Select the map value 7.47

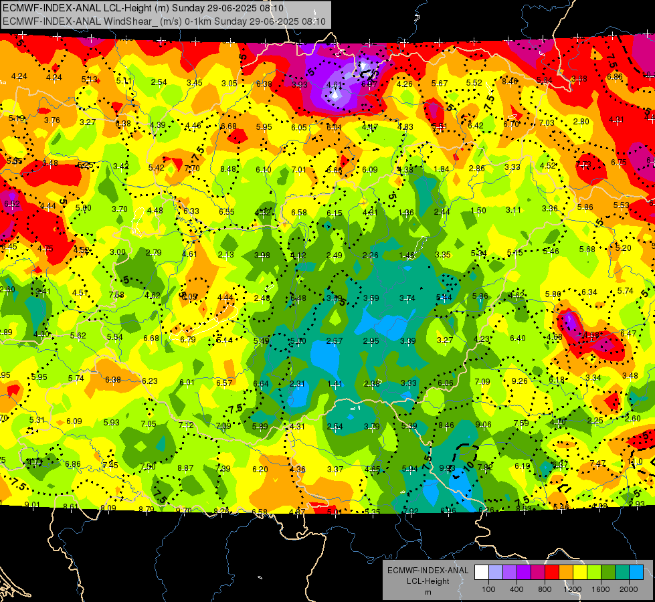(x=597, y=464)
